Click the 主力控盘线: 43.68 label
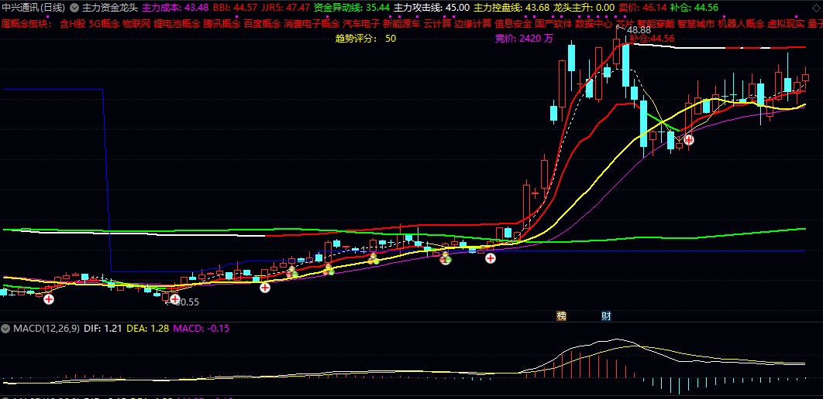This screenshot has width=823, height=399. (511, 8)
